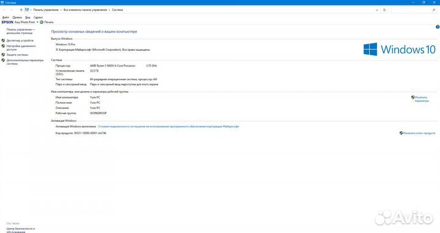The height and width of the screenshot is (233, 440).
Task: Click the Easy Photo Print toolbar label
Action: (24, 22)
